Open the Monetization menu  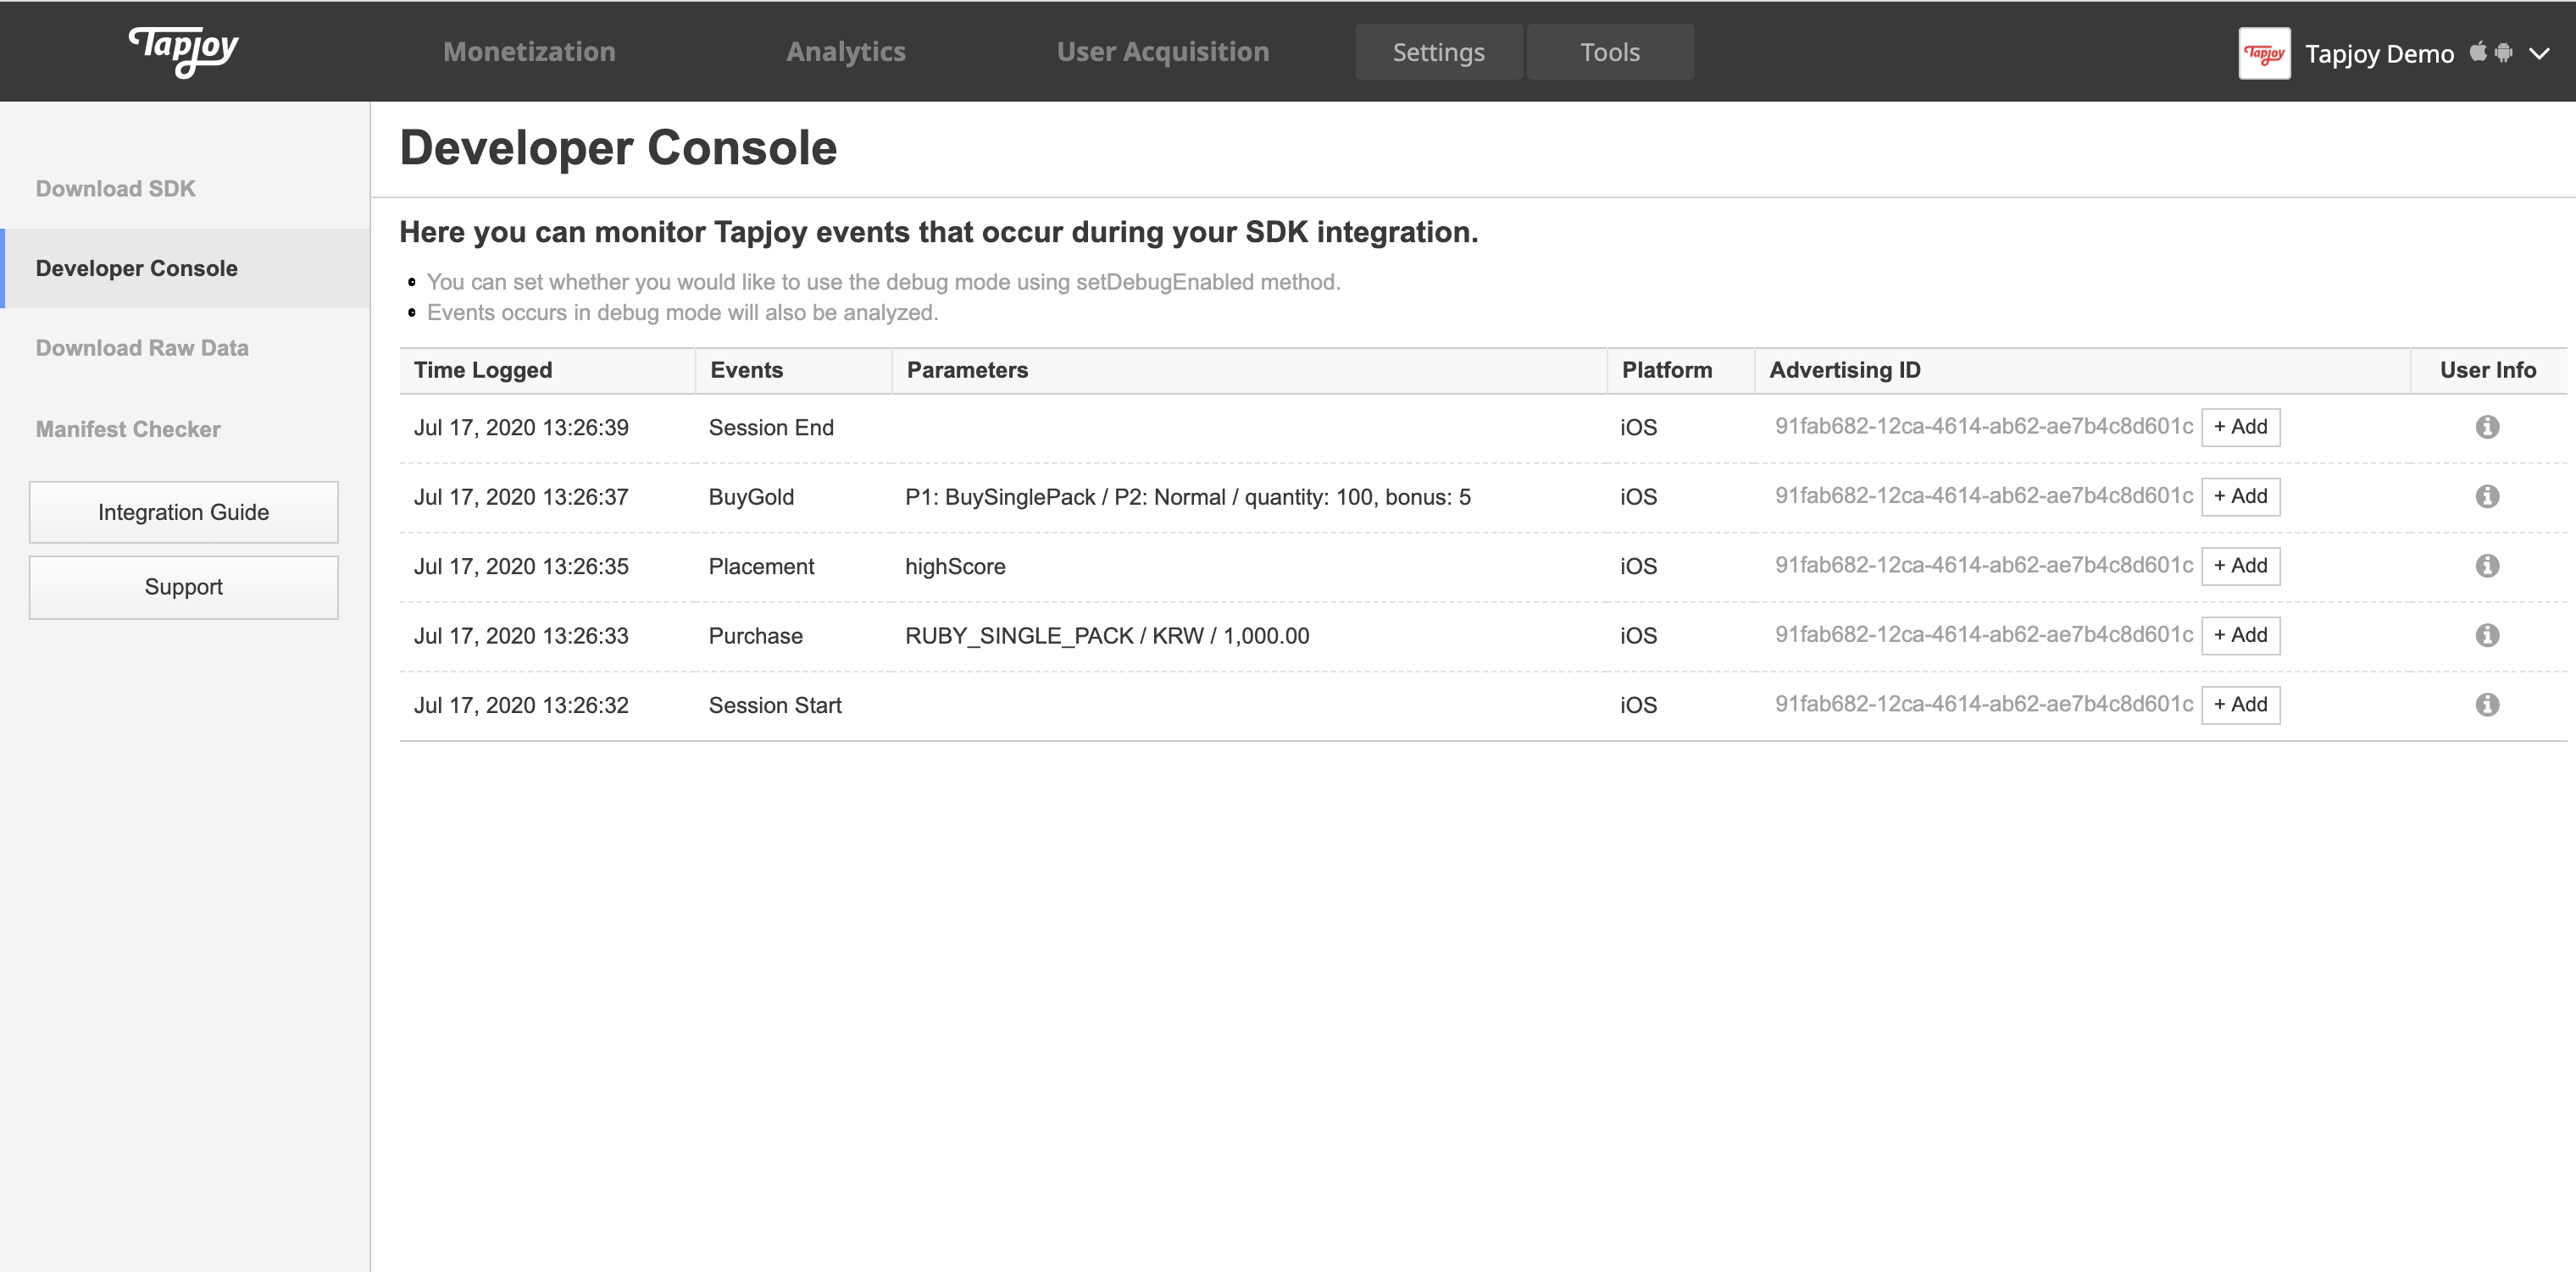pos(529,52)
